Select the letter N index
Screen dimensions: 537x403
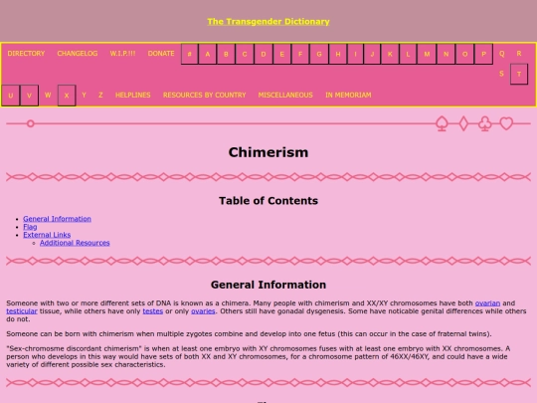[x=446, y=54]
